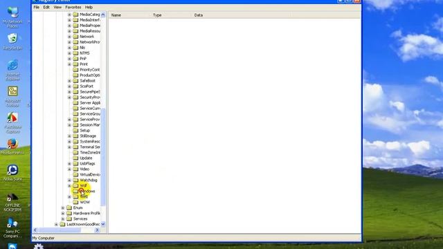Click the TimeZoneInformation folder icon
This screenshot has height=249, width=443.
point(75,152)
